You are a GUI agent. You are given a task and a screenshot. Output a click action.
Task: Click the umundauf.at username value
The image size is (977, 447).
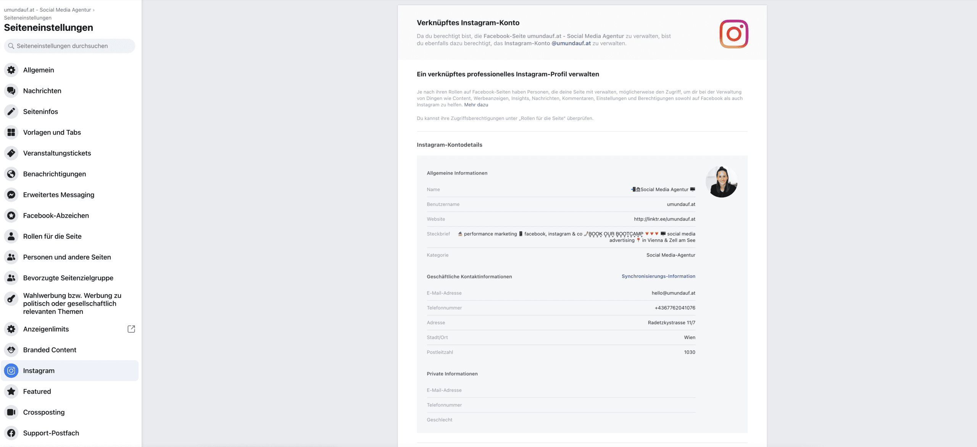(681, 204)
